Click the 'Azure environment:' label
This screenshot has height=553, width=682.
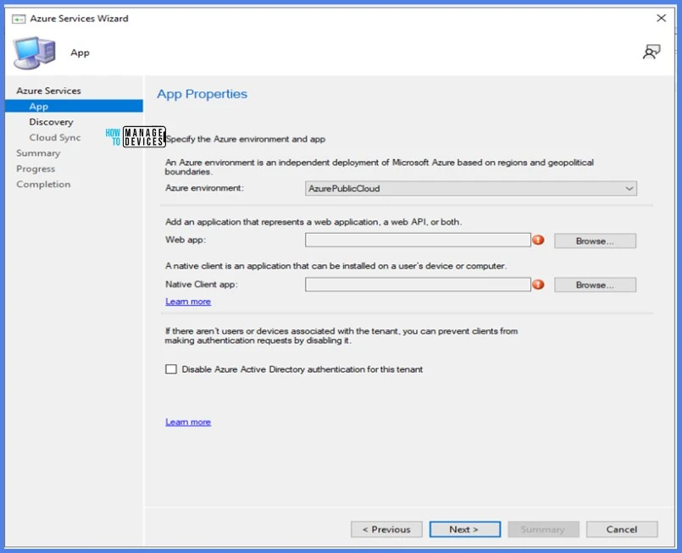pyautogui.click(x=204, y=188)
